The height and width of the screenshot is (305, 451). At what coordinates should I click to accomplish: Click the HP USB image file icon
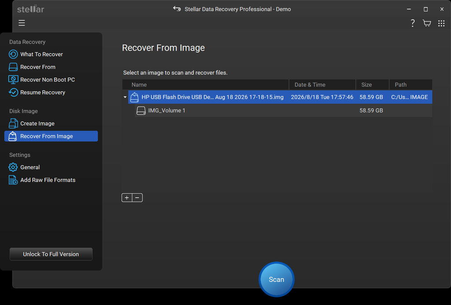134,97
